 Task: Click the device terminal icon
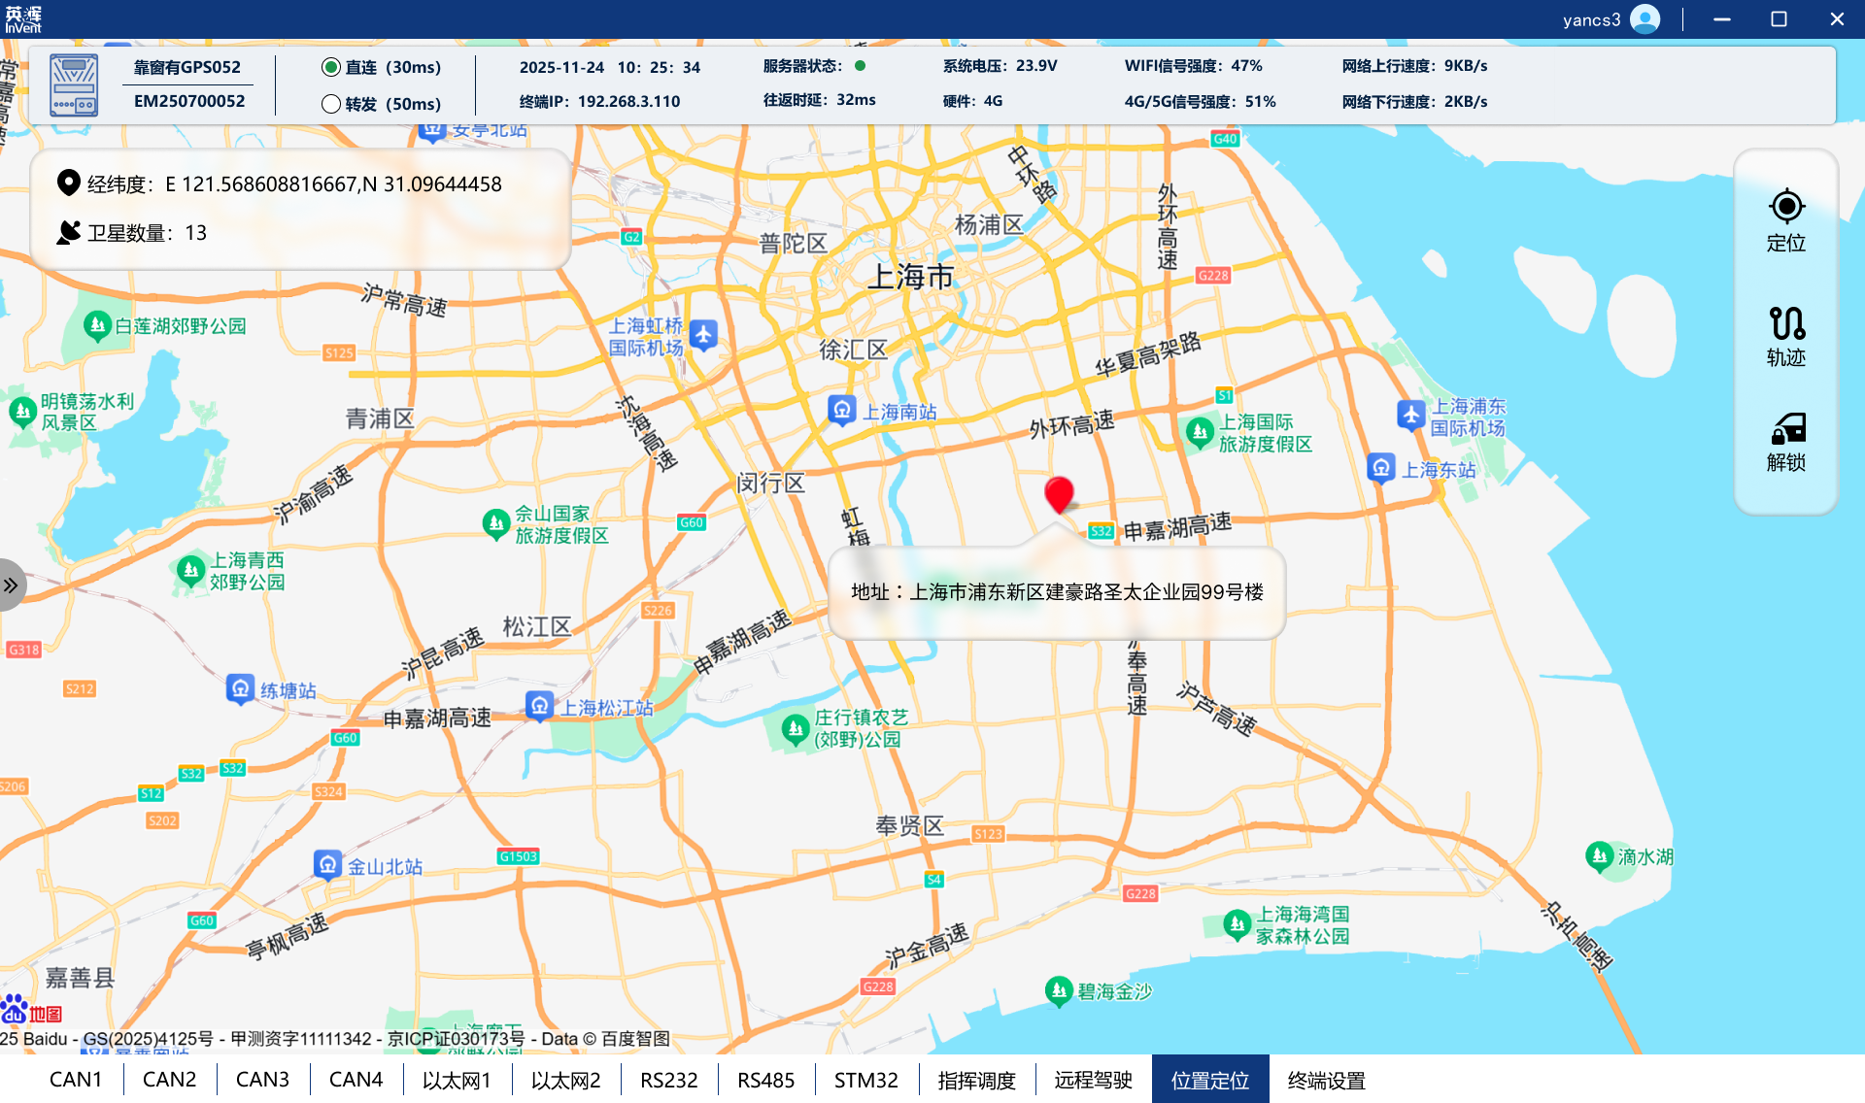click(x=74, y=85)
